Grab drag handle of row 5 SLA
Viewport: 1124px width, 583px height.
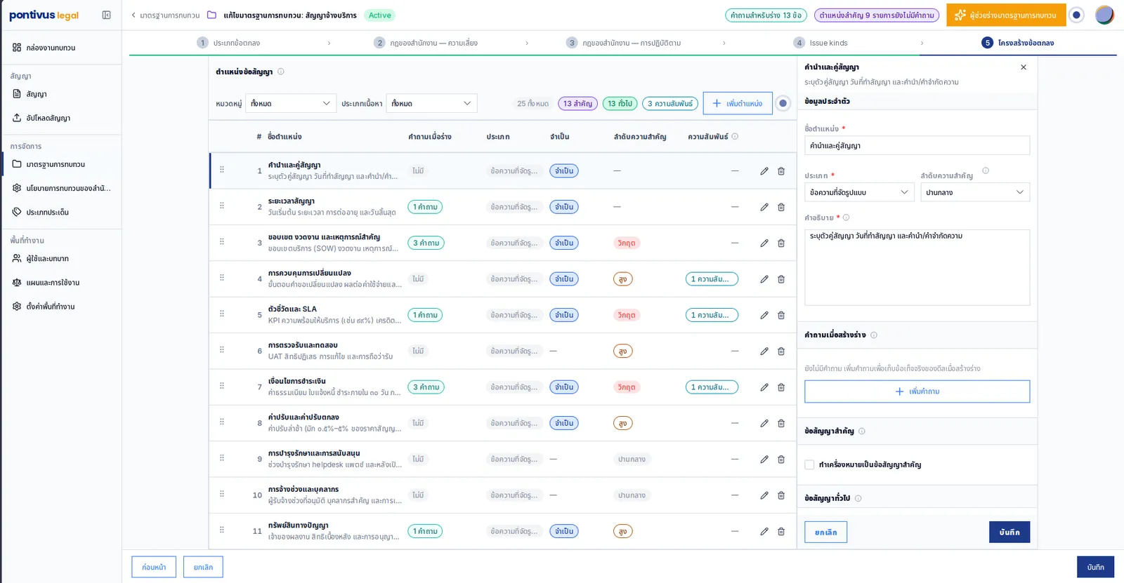point(222,314)
